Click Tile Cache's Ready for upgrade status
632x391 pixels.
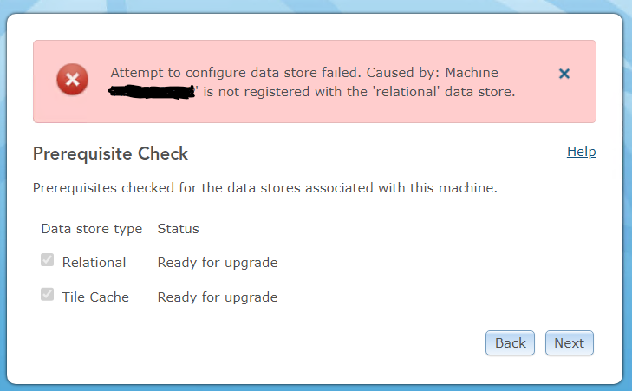(217, 297)
